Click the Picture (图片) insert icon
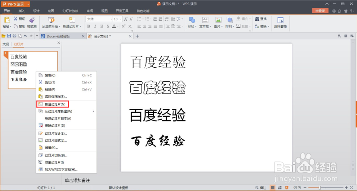Image resolution: width=357 pixels, height=191 pixels. pos(218,20)
